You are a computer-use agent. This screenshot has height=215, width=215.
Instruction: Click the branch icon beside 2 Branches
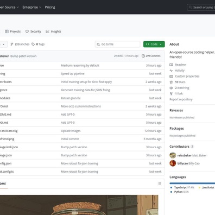click(12, 44)
